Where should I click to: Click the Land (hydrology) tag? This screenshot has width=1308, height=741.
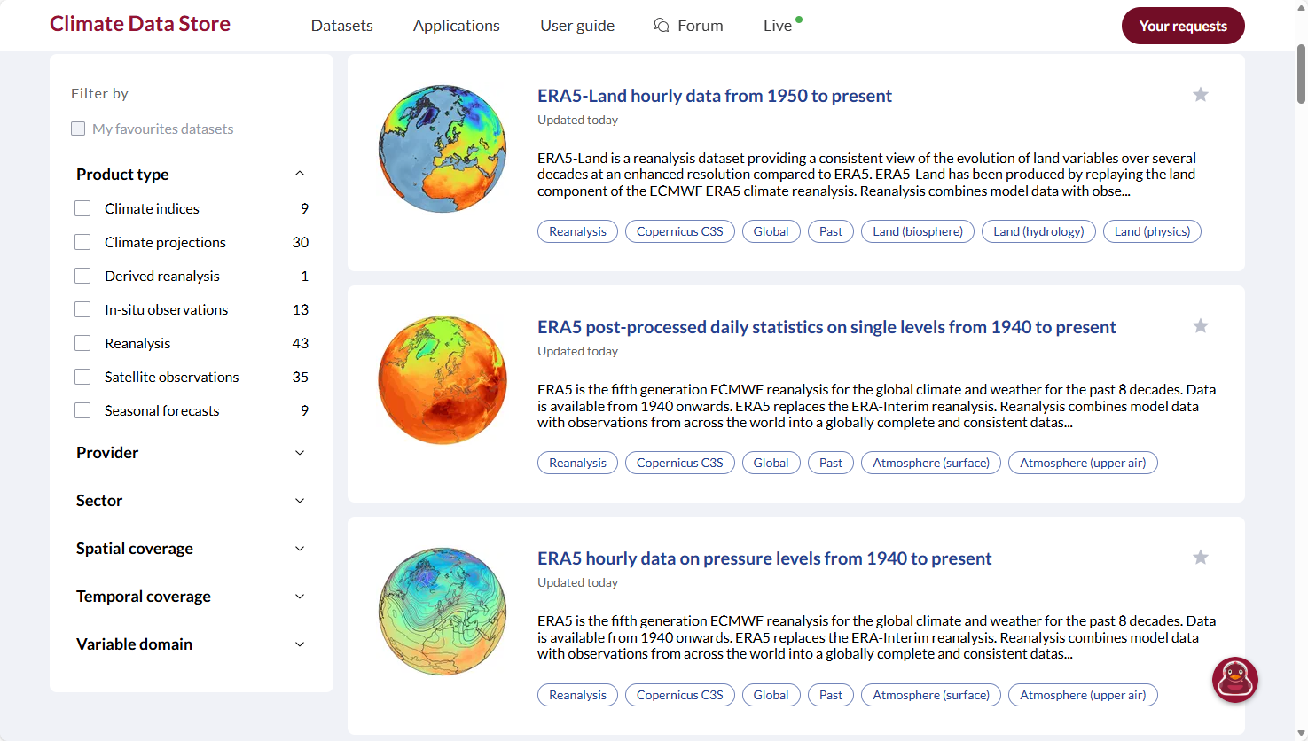(1038, 230)
